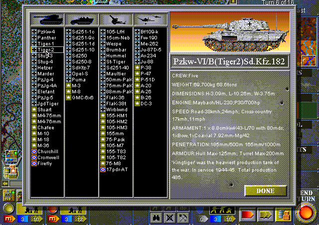Click the tank silhouette column header
Image resolution: width=319 pixels, height=225 pixels.
pos(46,20)
